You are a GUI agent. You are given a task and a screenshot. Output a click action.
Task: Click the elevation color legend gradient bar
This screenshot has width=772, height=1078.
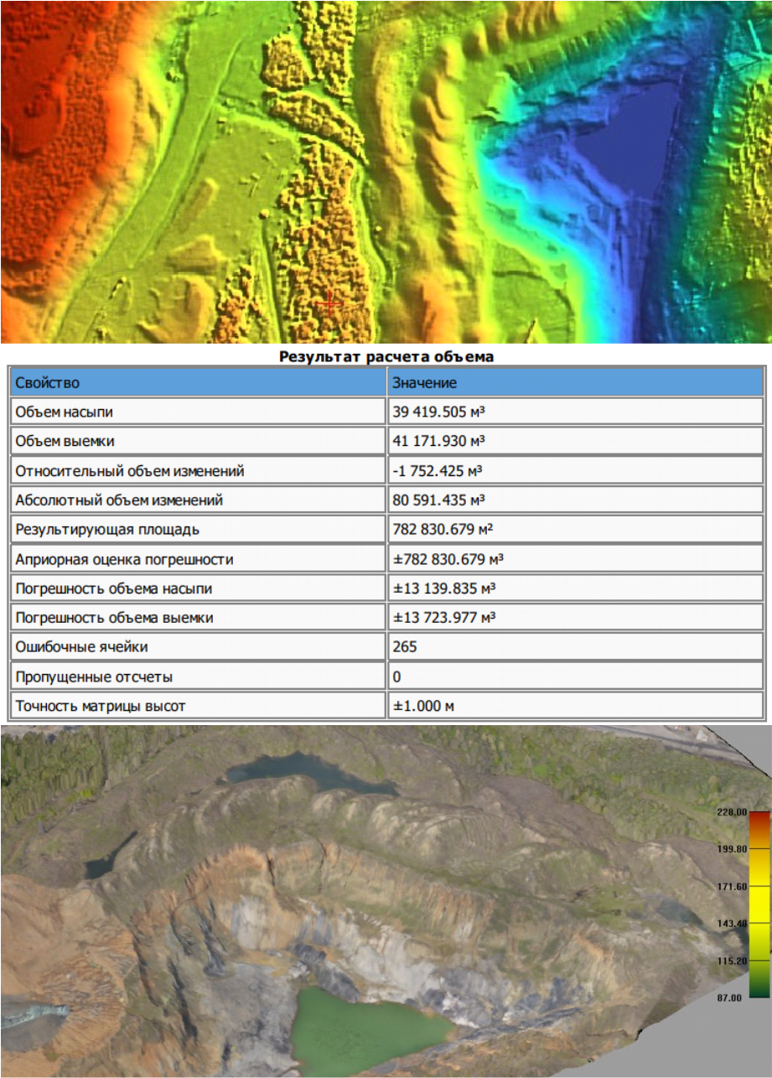(759, 904)
